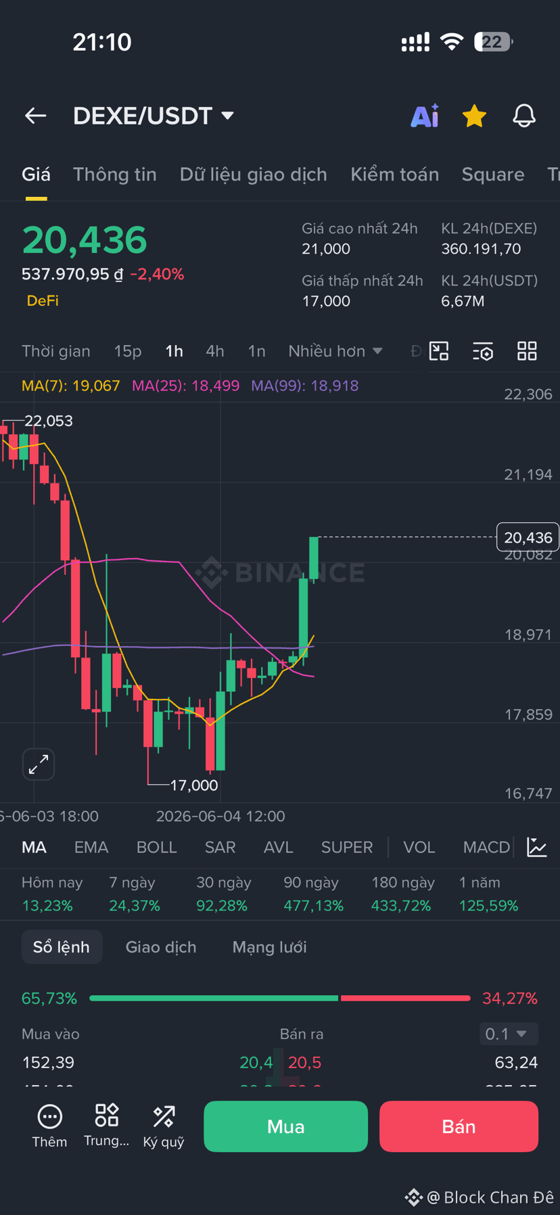Select the 1h chart interval
560x1215 pixels.
(174, 351)
